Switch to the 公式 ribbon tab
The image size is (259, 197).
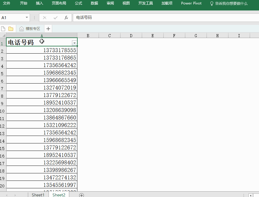pos(79,3)
